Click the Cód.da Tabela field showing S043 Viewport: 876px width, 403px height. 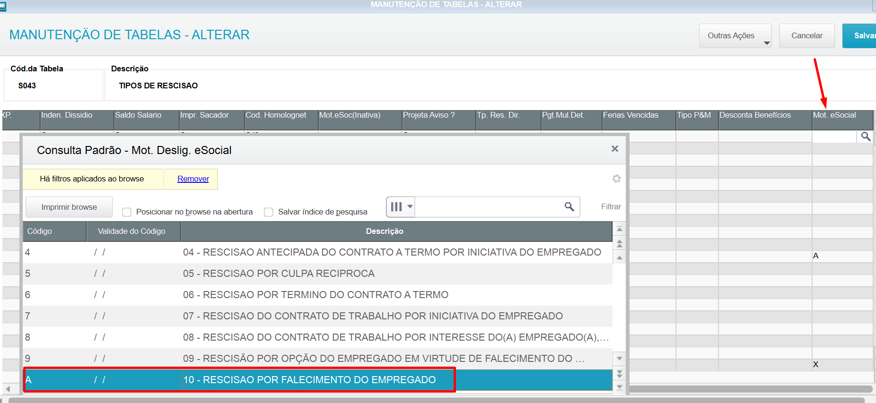[53, 86]
